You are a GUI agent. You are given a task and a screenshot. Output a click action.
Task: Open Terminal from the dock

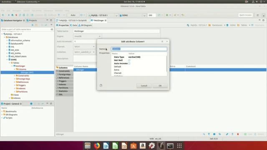(x=170, y=146)
